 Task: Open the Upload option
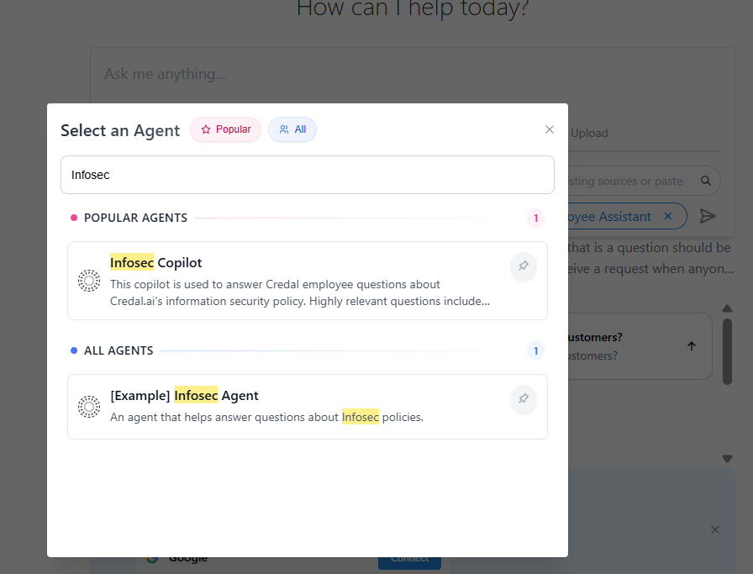pyautogui.click(x=589, y=133)
